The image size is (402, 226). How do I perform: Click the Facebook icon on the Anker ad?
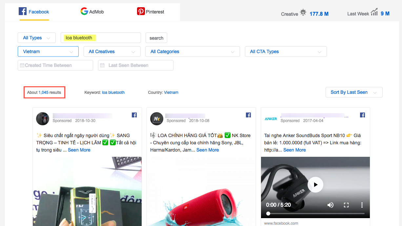point(362,115)
